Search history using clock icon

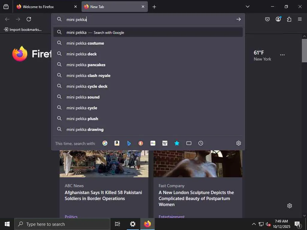pos(201,143)
